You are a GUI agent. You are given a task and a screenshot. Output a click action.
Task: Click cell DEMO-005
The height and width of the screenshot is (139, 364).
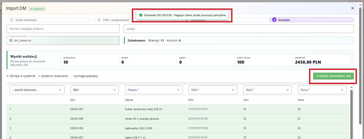tap(77, 128)
